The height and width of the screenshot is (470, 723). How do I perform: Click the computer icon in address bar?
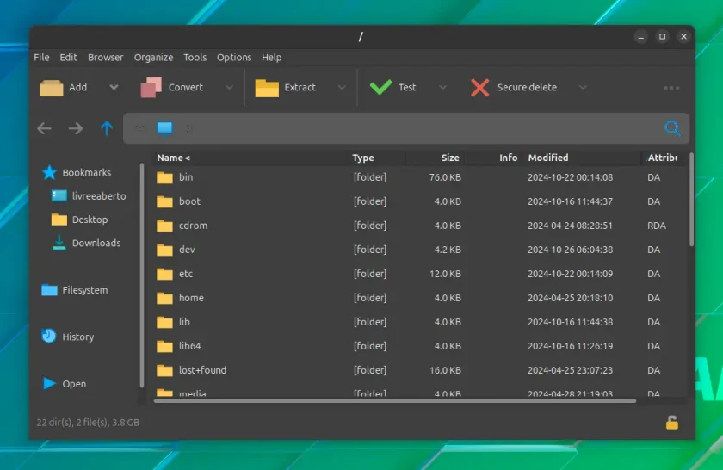tap(164, 127)
